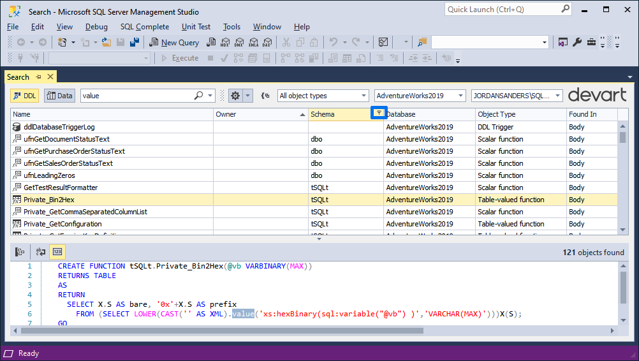The image size is (639, 361).
Task: Click the Save All toolbar icon
Action: tap(135, 42)
